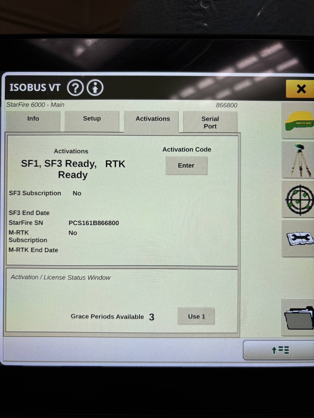
Task: Click the operator info icon beside help
Action: pos(95,88)
